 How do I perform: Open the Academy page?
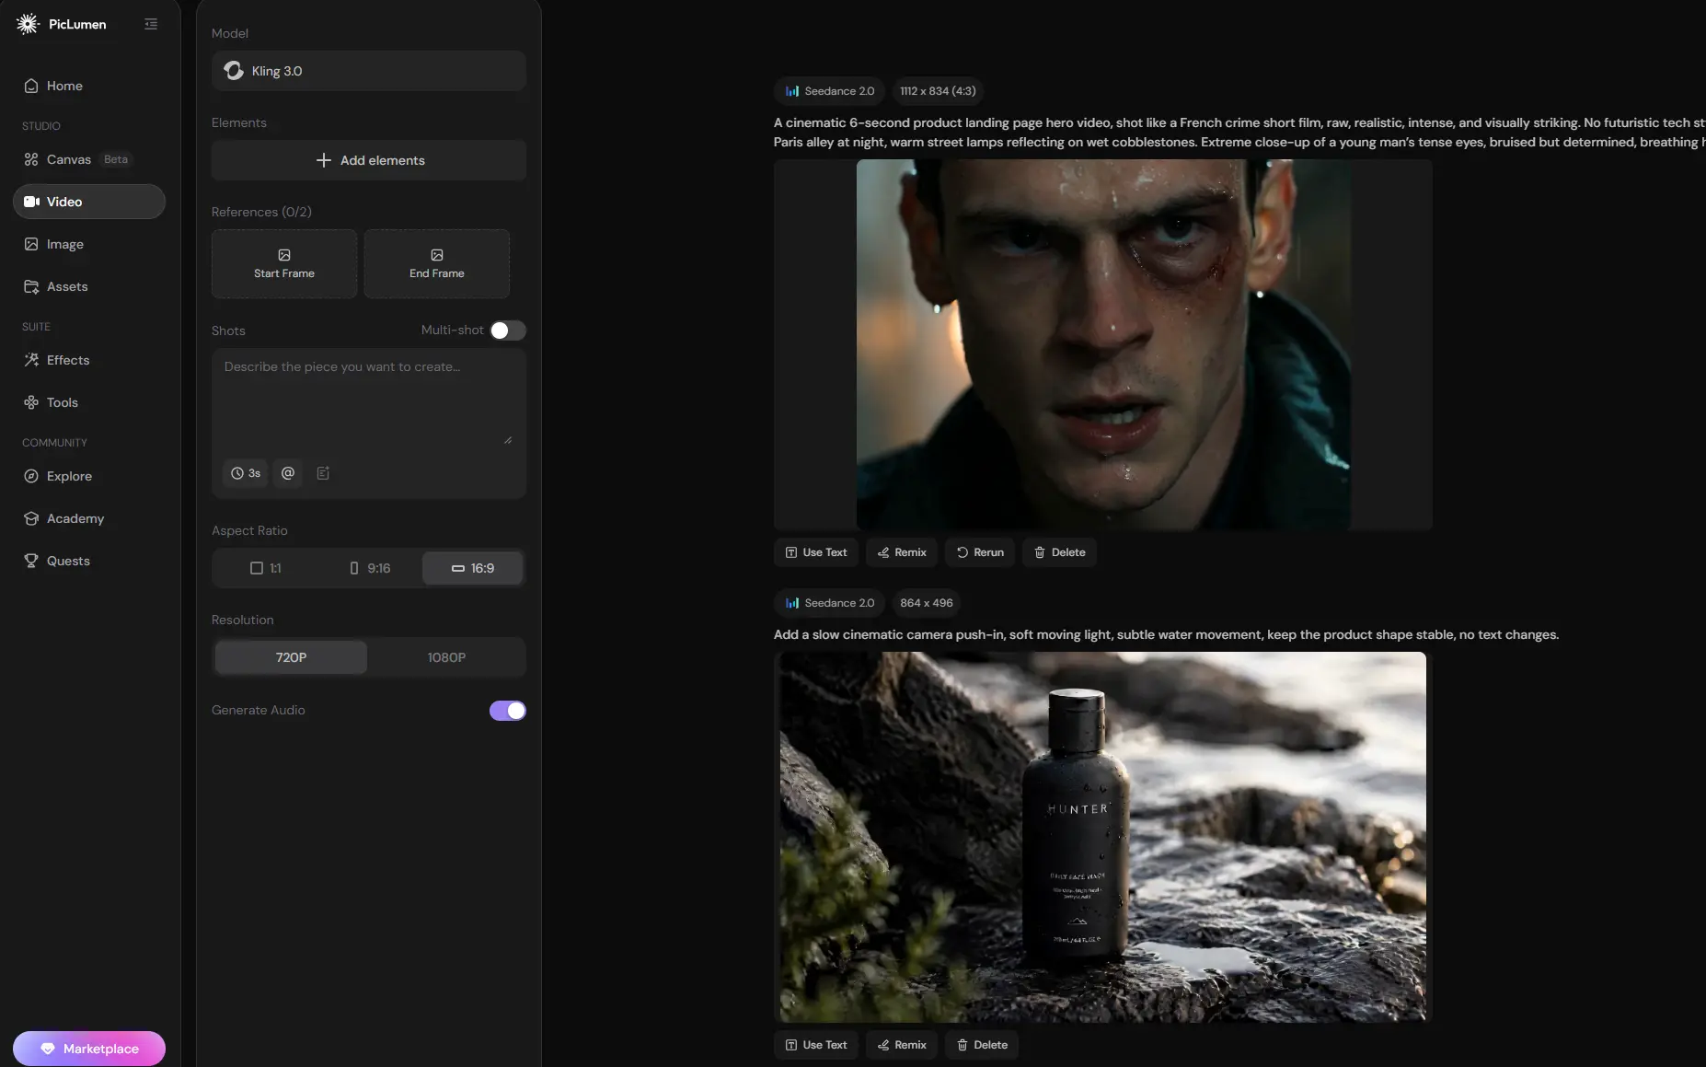pos(89,518)
